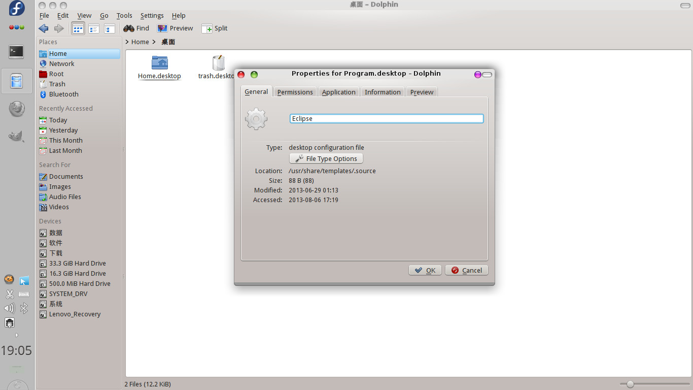Click 桌面 in the breadcrumb path
The height and width of the screenshot is (390, 693).
pos(168,42)
